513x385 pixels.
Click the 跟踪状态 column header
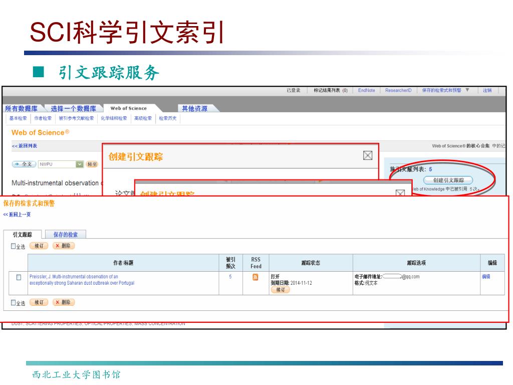point(311,263)
